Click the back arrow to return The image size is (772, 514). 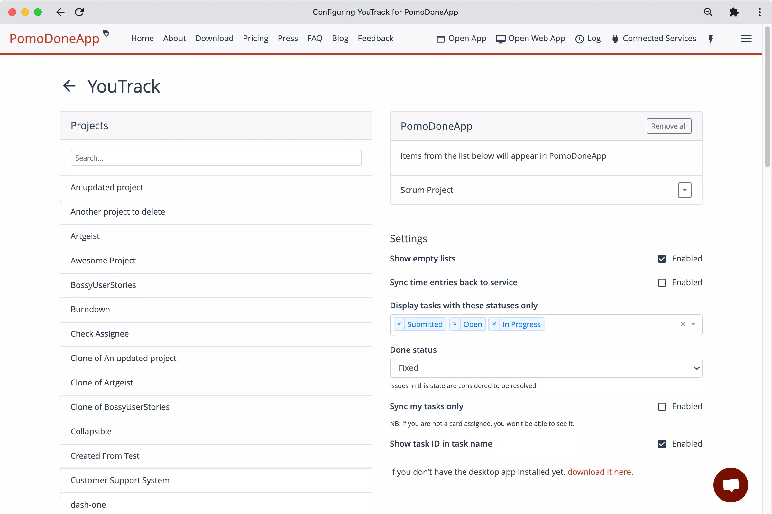69,86
